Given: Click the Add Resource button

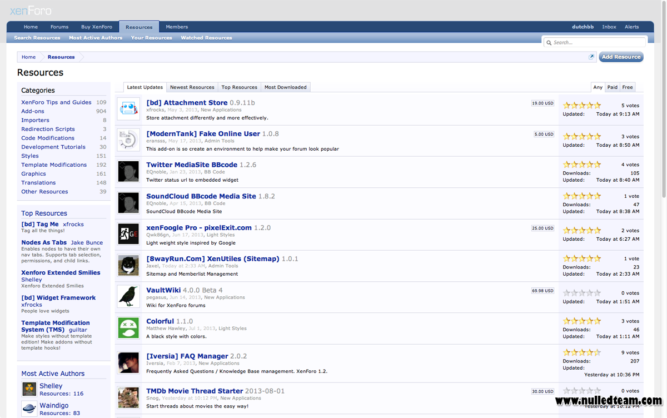Looking at the screenshot, I should 621,57.
